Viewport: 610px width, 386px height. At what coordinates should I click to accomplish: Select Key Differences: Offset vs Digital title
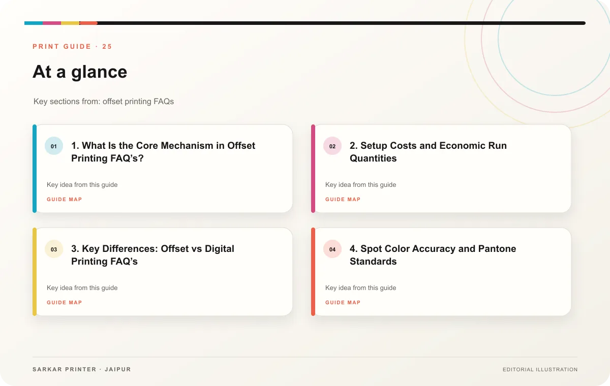click(152, 255)
